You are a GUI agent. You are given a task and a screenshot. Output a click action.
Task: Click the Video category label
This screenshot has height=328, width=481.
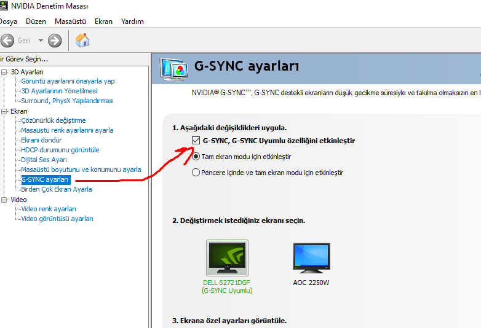[x=18, y=200]
